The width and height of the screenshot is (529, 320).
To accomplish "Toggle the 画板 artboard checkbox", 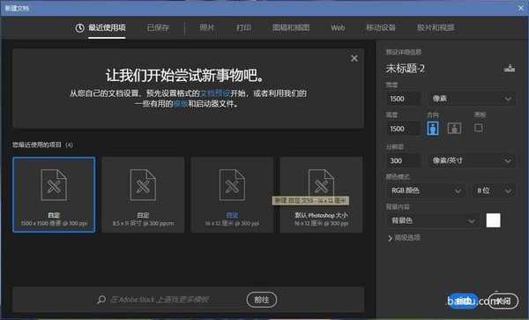I will click(x=479, y=128).
